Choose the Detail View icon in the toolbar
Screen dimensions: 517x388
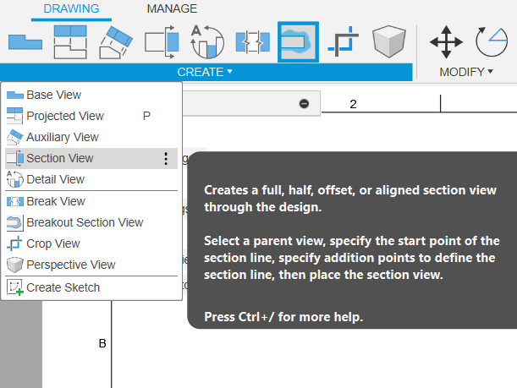click(x=206, y=41)
